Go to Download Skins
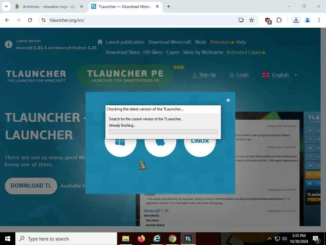Screen dimensions: 326x245 (x=123, y=52)
